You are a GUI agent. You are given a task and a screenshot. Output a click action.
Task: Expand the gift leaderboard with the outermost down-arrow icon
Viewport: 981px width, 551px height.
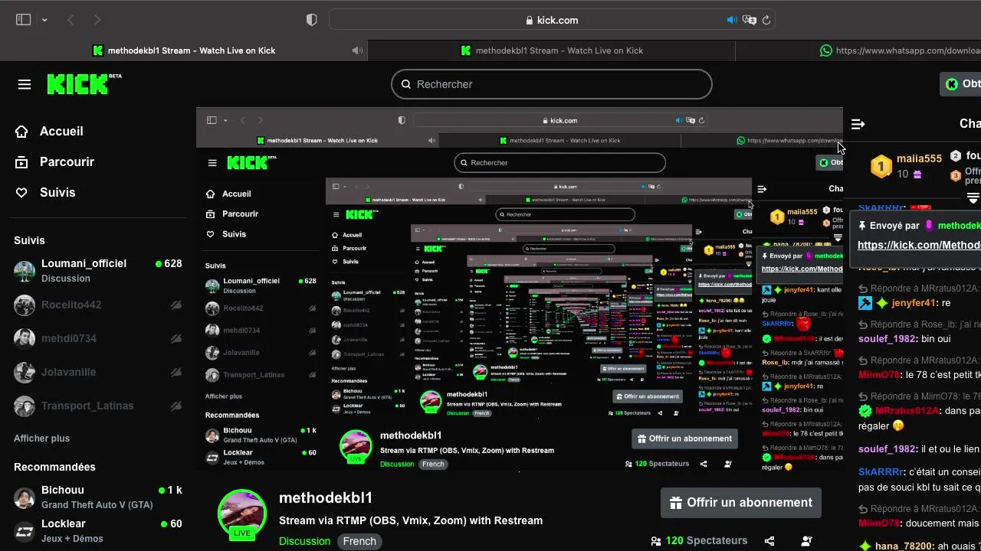tap(973, 198)
